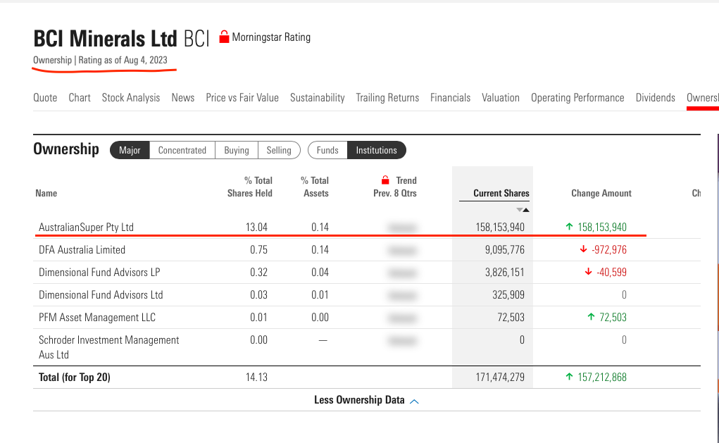
Task: Click the blurred trend chart for AustralianSuper
Action: click(x=402, y=227)
